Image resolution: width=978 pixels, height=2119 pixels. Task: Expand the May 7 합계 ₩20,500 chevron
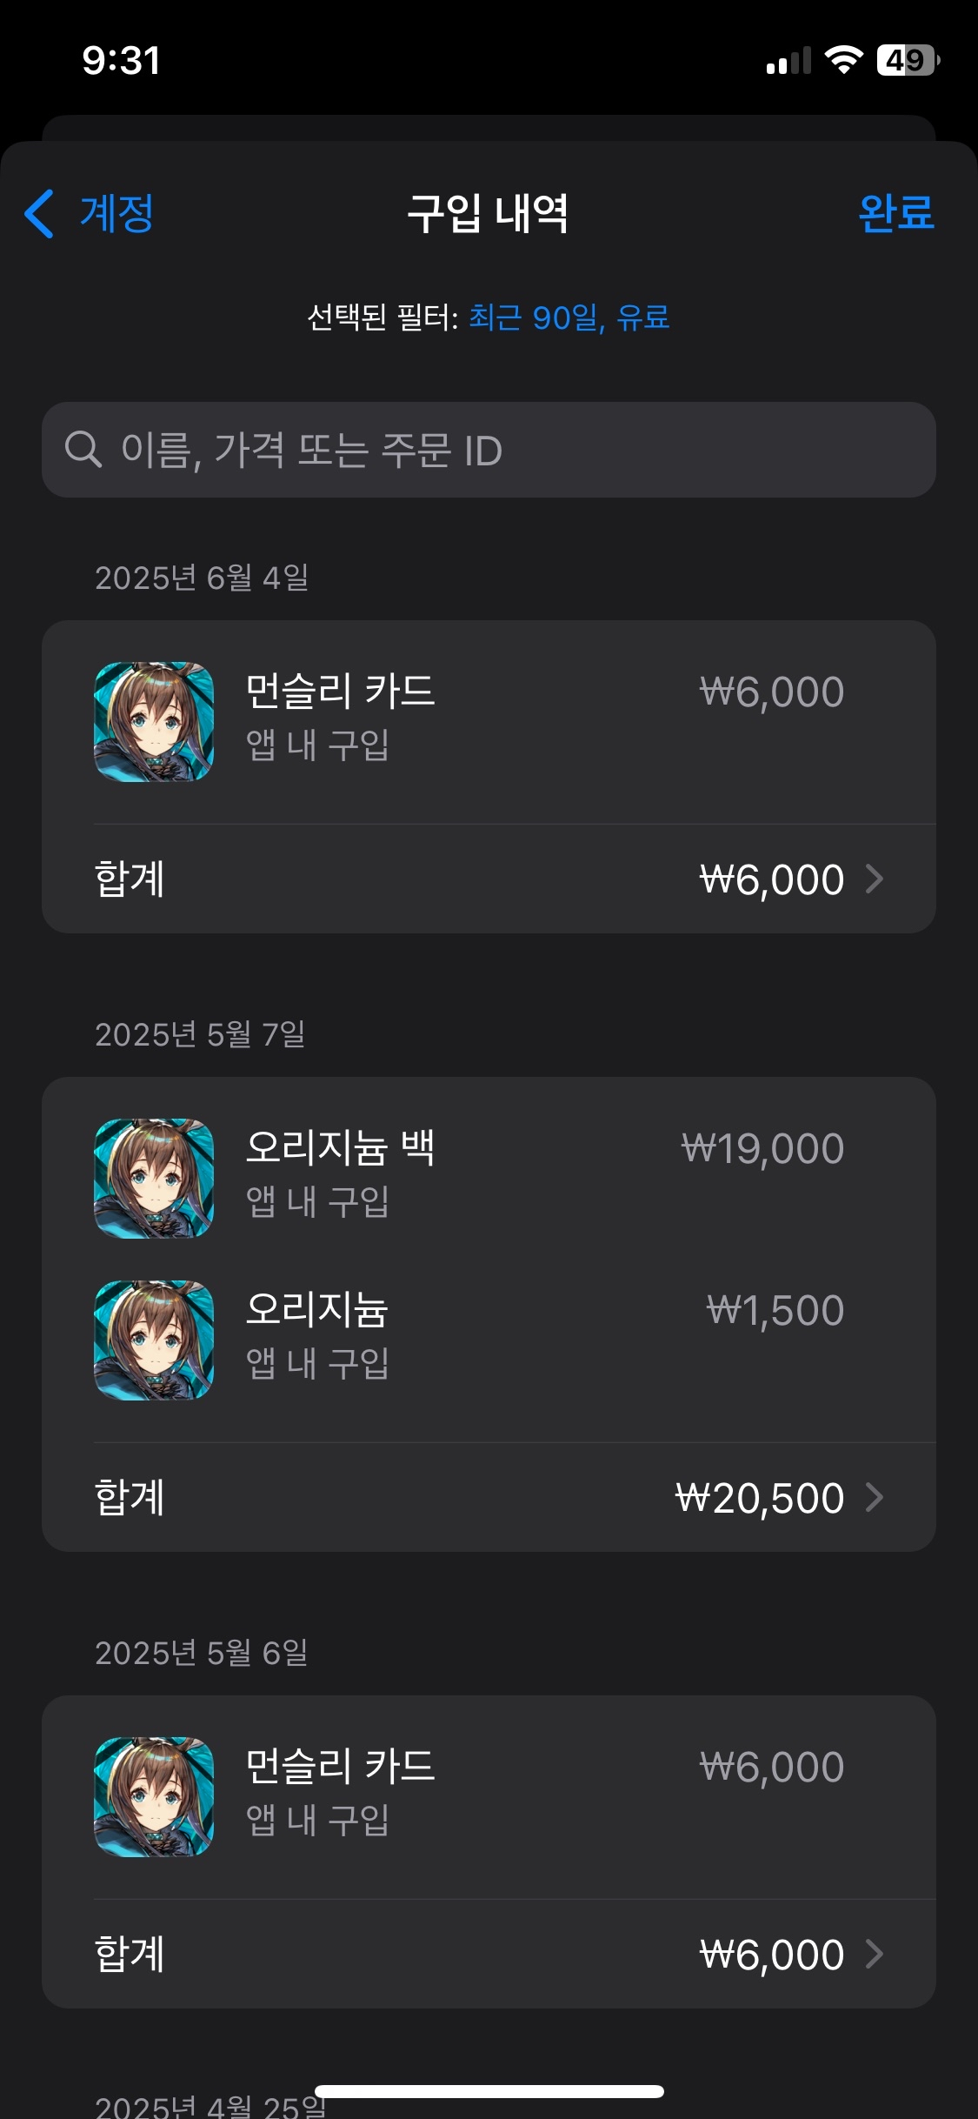point(875,1497)
